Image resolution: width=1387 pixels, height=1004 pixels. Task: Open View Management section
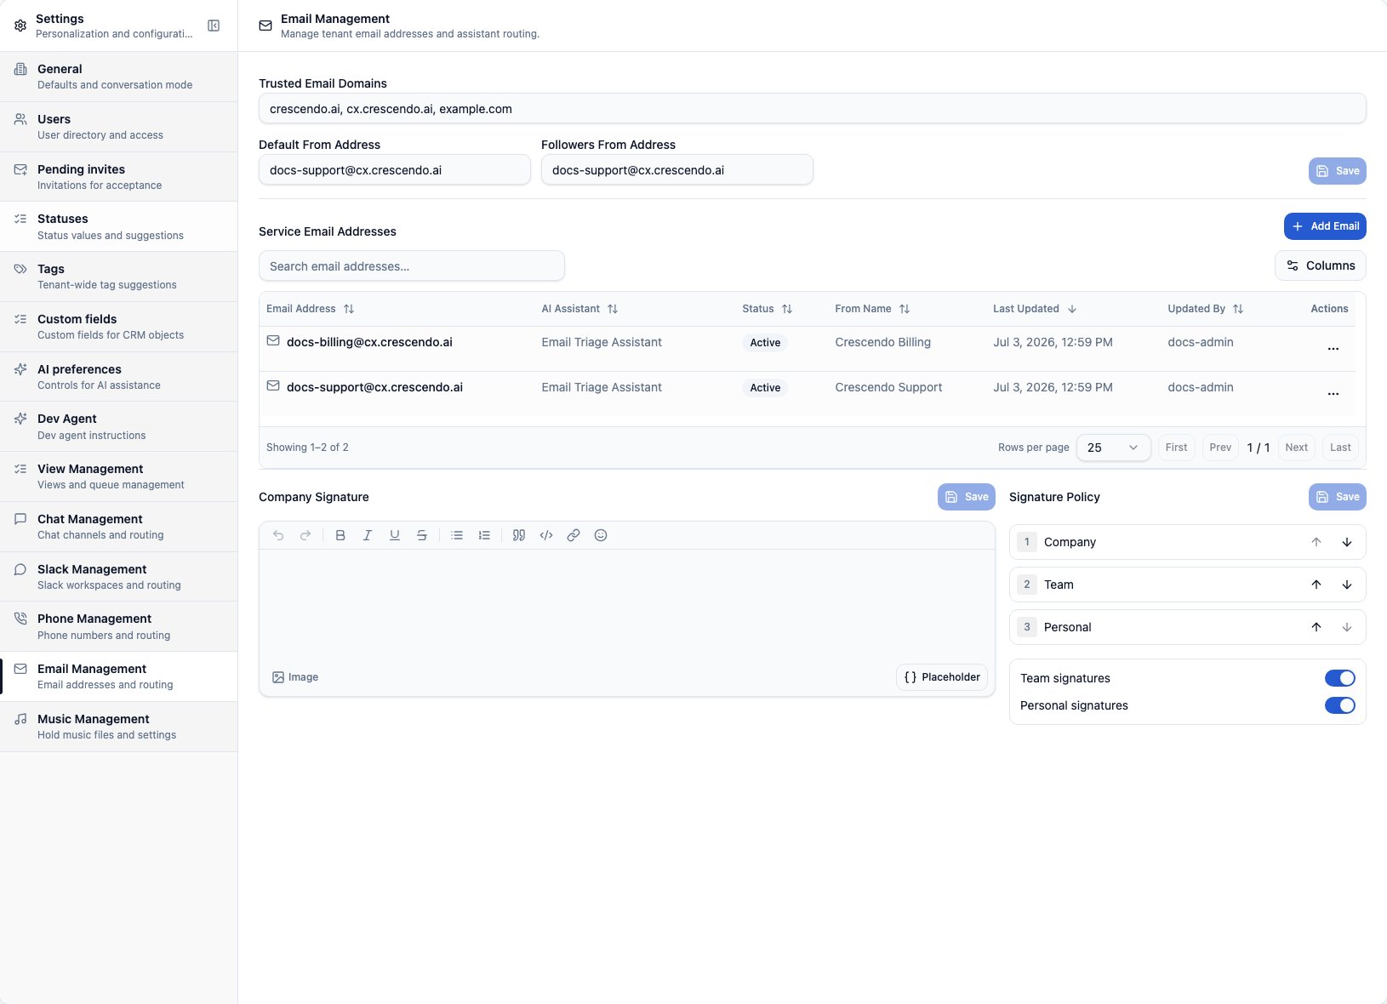pyautogui.click(x=118, y=476)
